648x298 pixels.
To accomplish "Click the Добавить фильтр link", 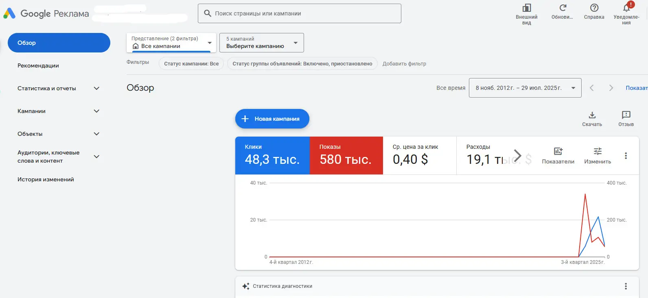I will (404, 64).
